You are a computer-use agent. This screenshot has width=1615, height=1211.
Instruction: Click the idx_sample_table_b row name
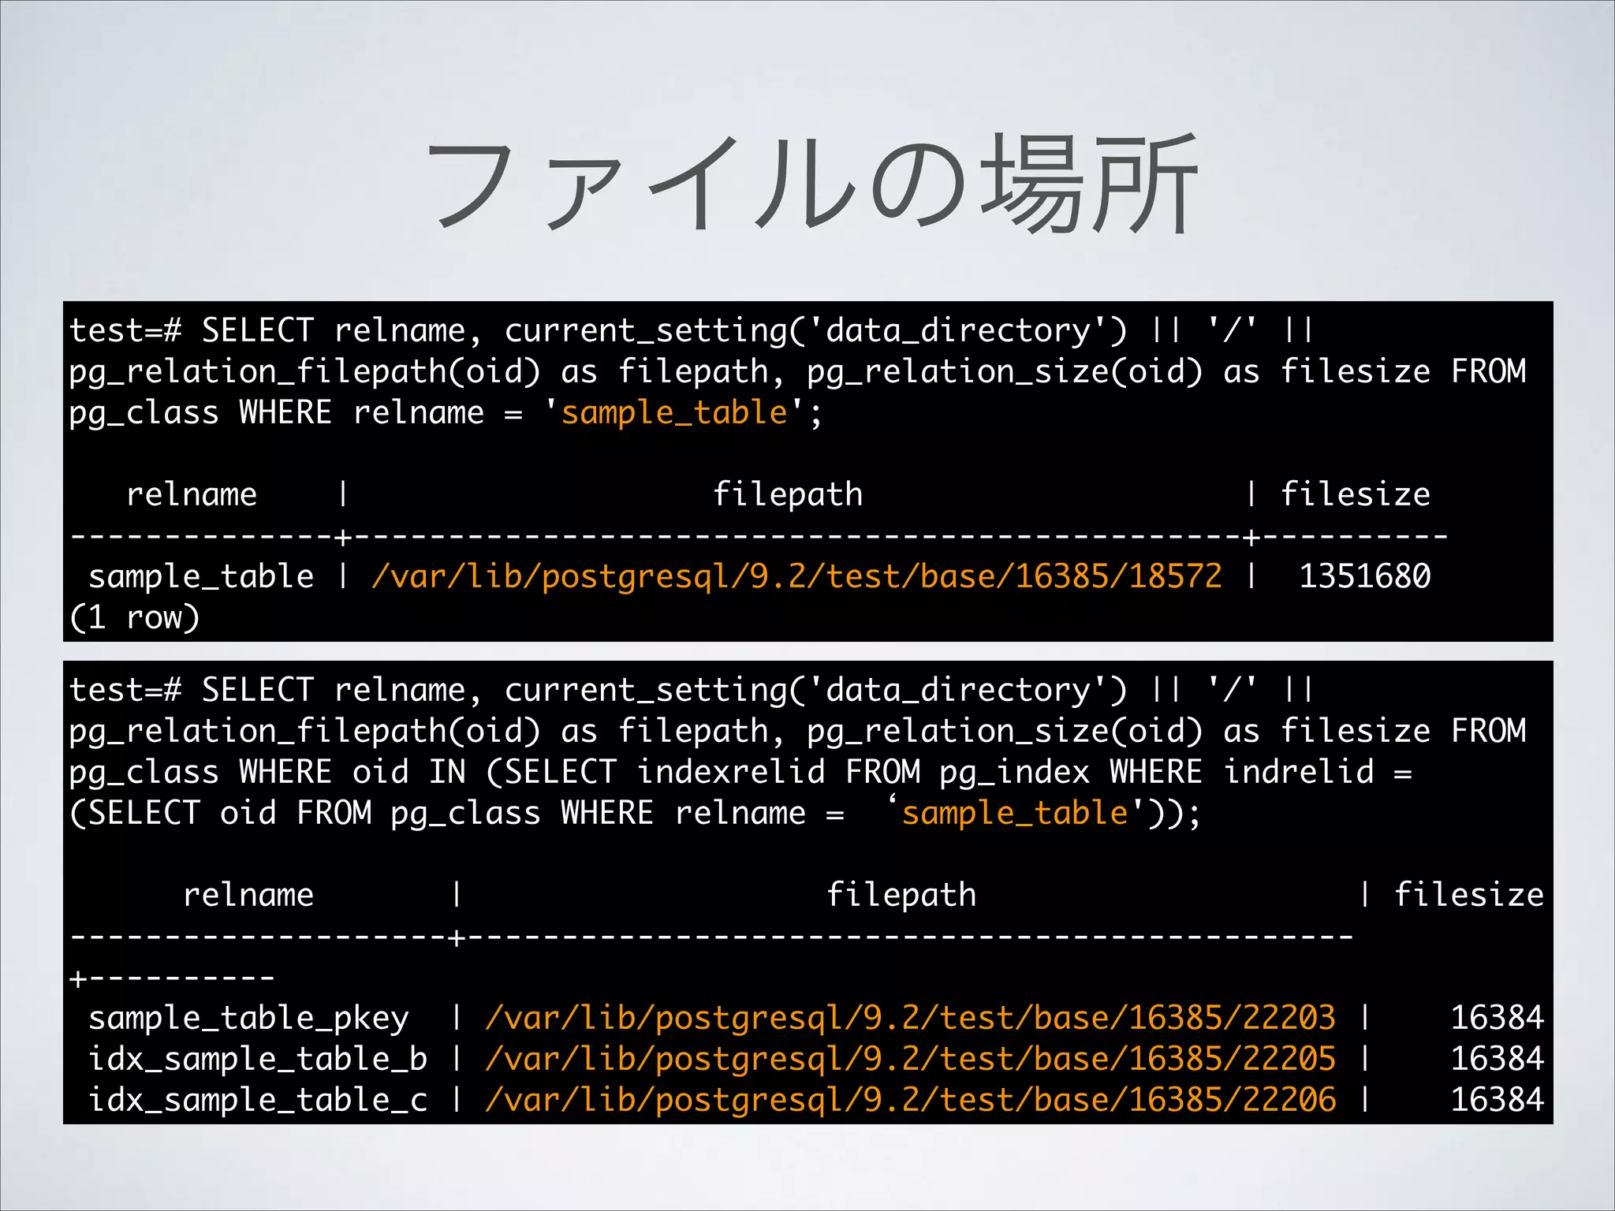click(258, 1059)
